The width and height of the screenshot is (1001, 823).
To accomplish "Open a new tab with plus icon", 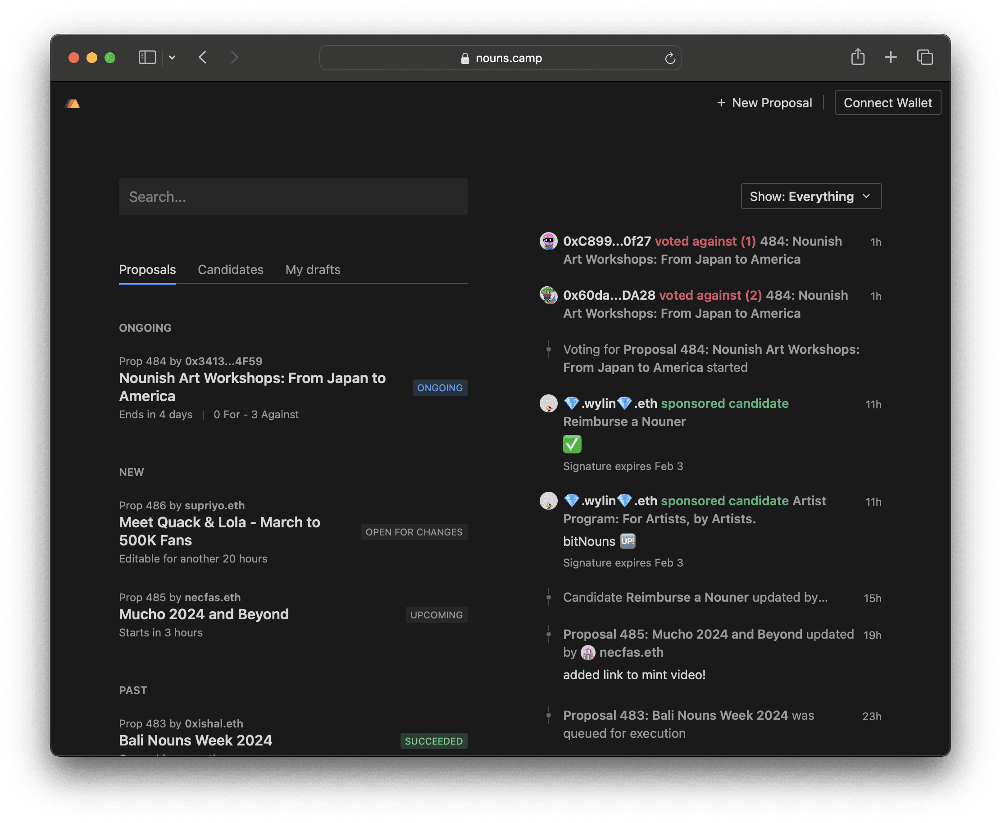I will (891, 57).
